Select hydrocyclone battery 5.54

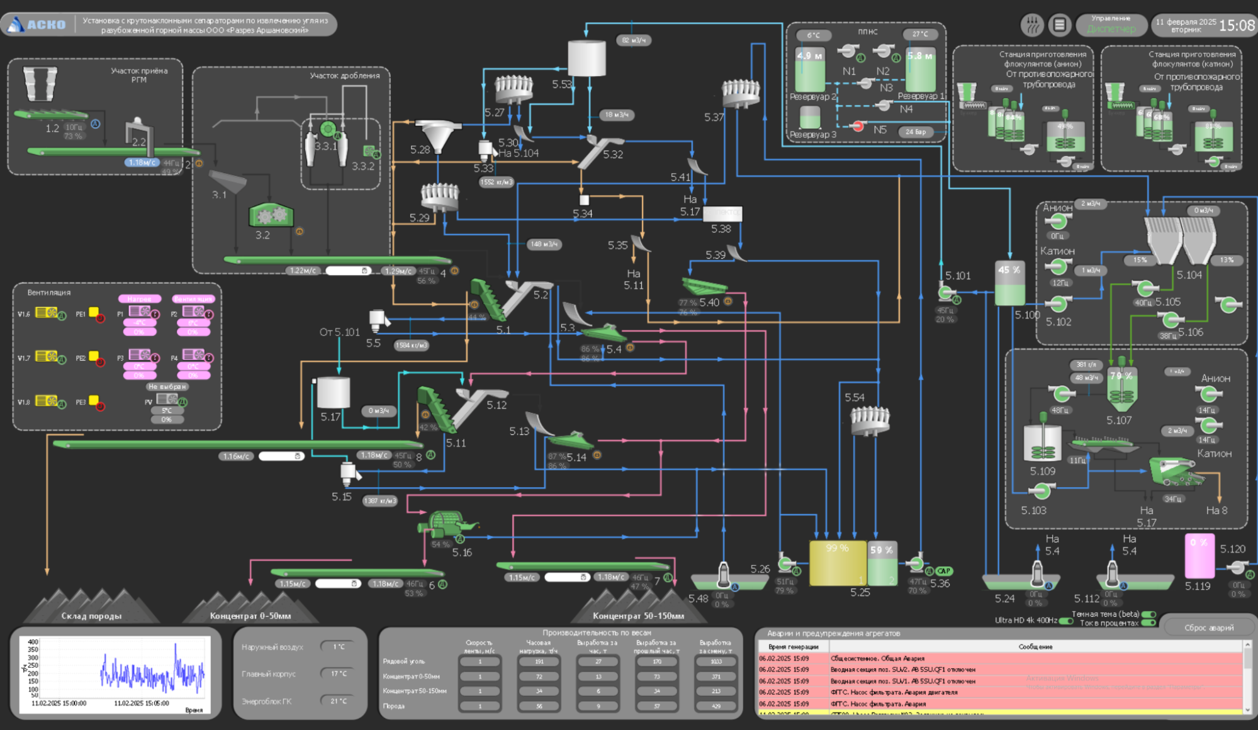coord(870,420)
